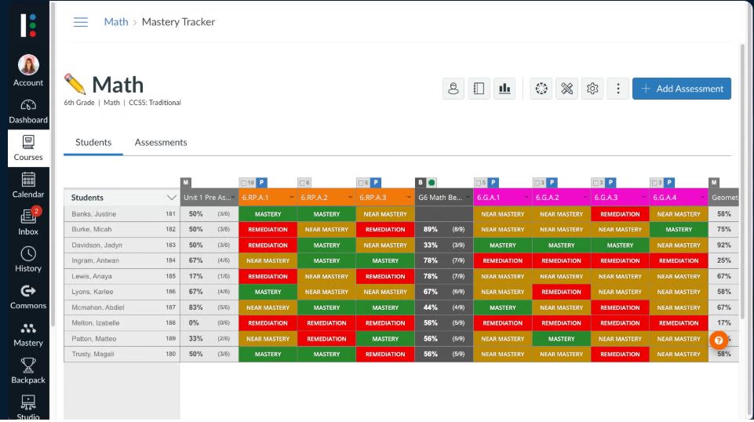Open the hamburger navigation menu
Image resolution: width=754 pixels, height=422 pixels.
point(80,22)
